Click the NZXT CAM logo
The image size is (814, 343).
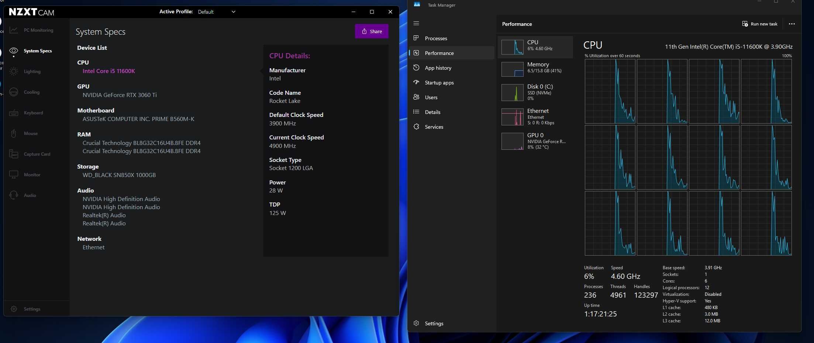pyautogui.click(x=31, y=12)
